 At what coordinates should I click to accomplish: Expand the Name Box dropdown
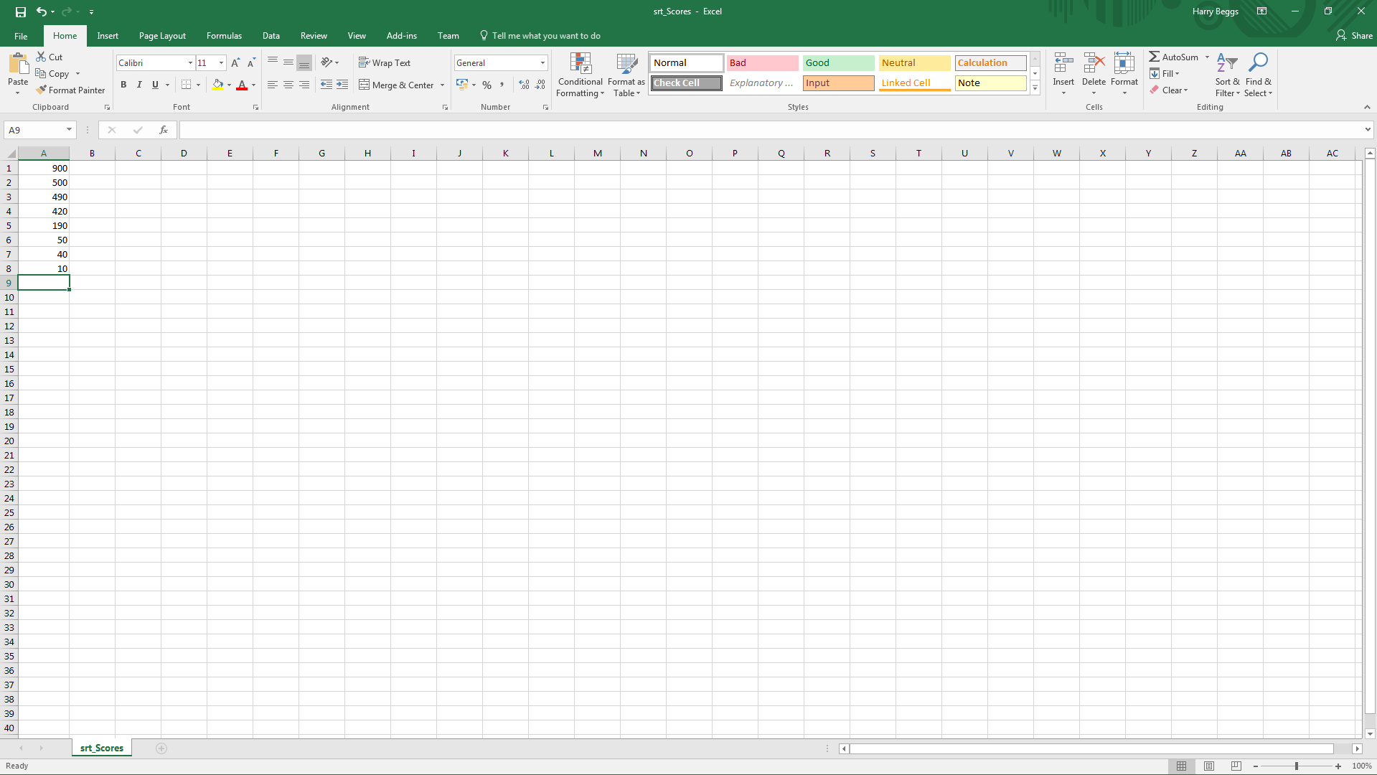coord(69,130)
